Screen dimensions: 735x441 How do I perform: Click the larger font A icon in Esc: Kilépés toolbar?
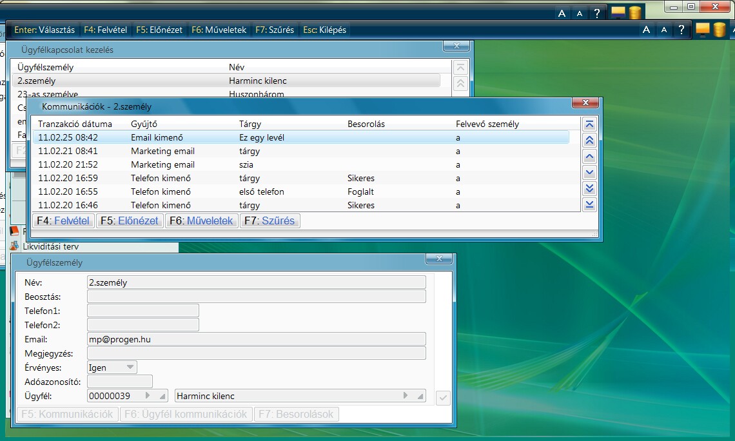pos(646,30)
